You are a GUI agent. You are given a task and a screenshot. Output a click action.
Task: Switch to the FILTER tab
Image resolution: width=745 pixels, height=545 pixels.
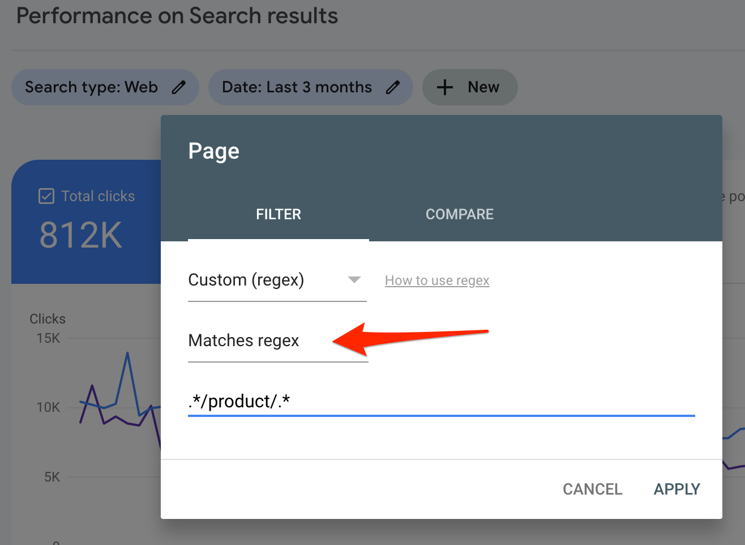(279, 214)
